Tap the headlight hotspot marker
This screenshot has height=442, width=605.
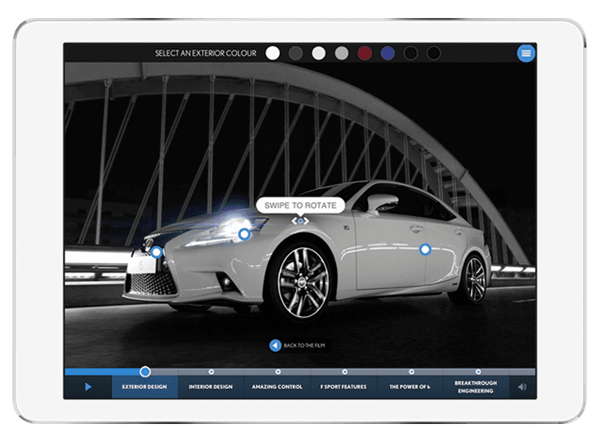(x=244, y=234)
